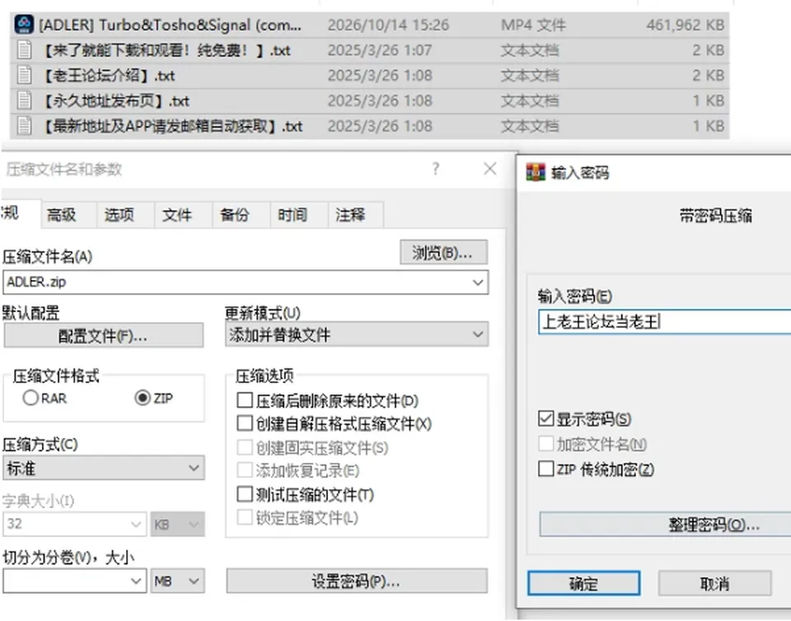Select the ADLER MP4 file icon
The image size is (791, 621).
click(x=24, y=24)
